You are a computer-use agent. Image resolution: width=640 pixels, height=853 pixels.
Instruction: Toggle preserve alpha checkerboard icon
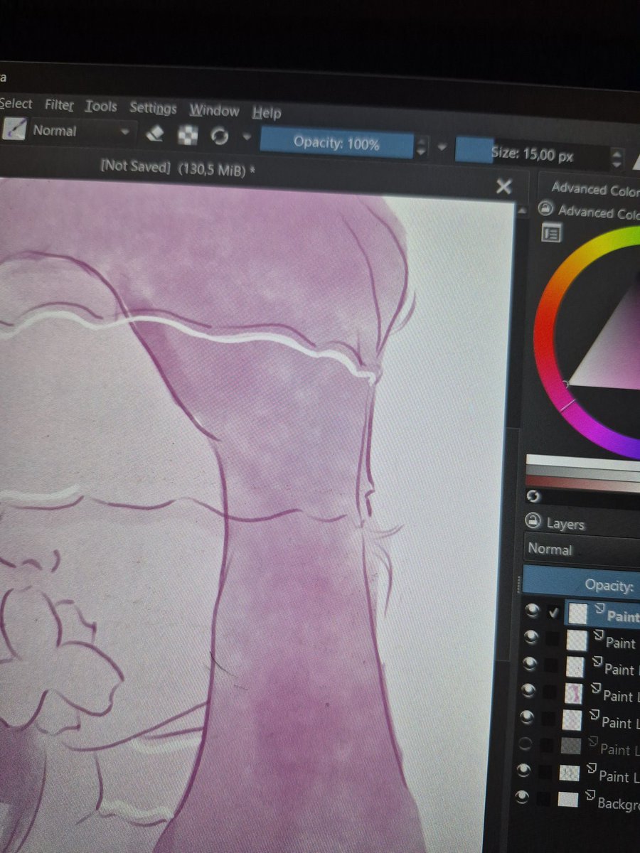[188, 135]
